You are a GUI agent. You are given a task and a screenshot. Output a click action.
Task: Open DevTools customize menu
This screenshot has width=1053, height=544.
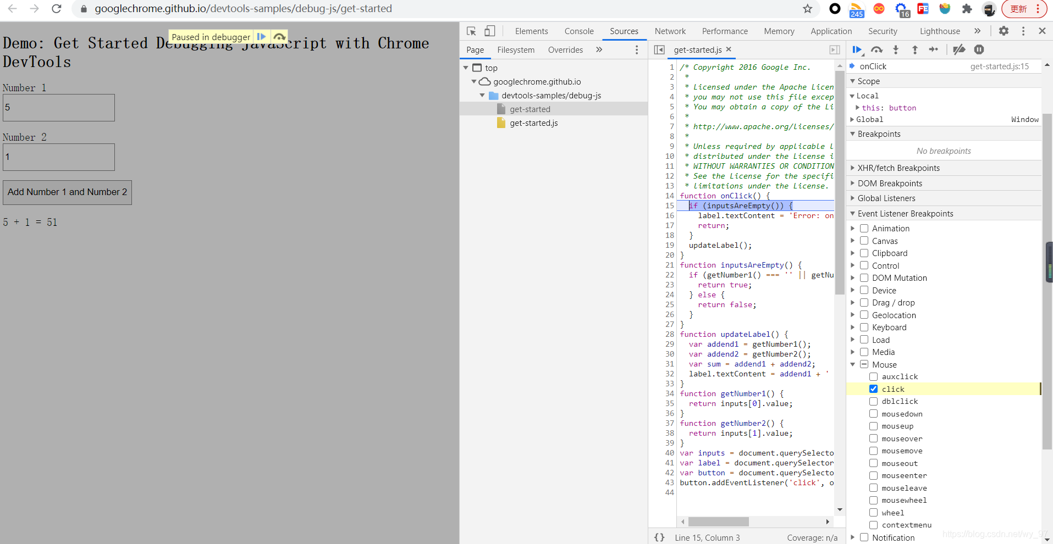point(1023,31)
